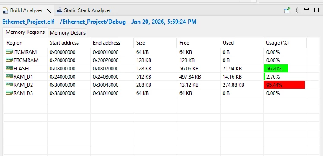
Task: Select the RAM_D3 region row label
Action: pos(23,93)
